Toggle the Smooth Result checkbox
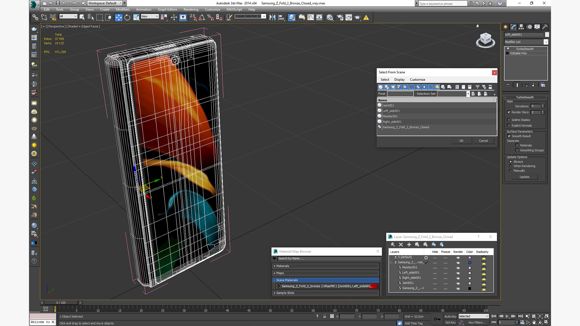580x326 pixels. [x=509, y=136]
